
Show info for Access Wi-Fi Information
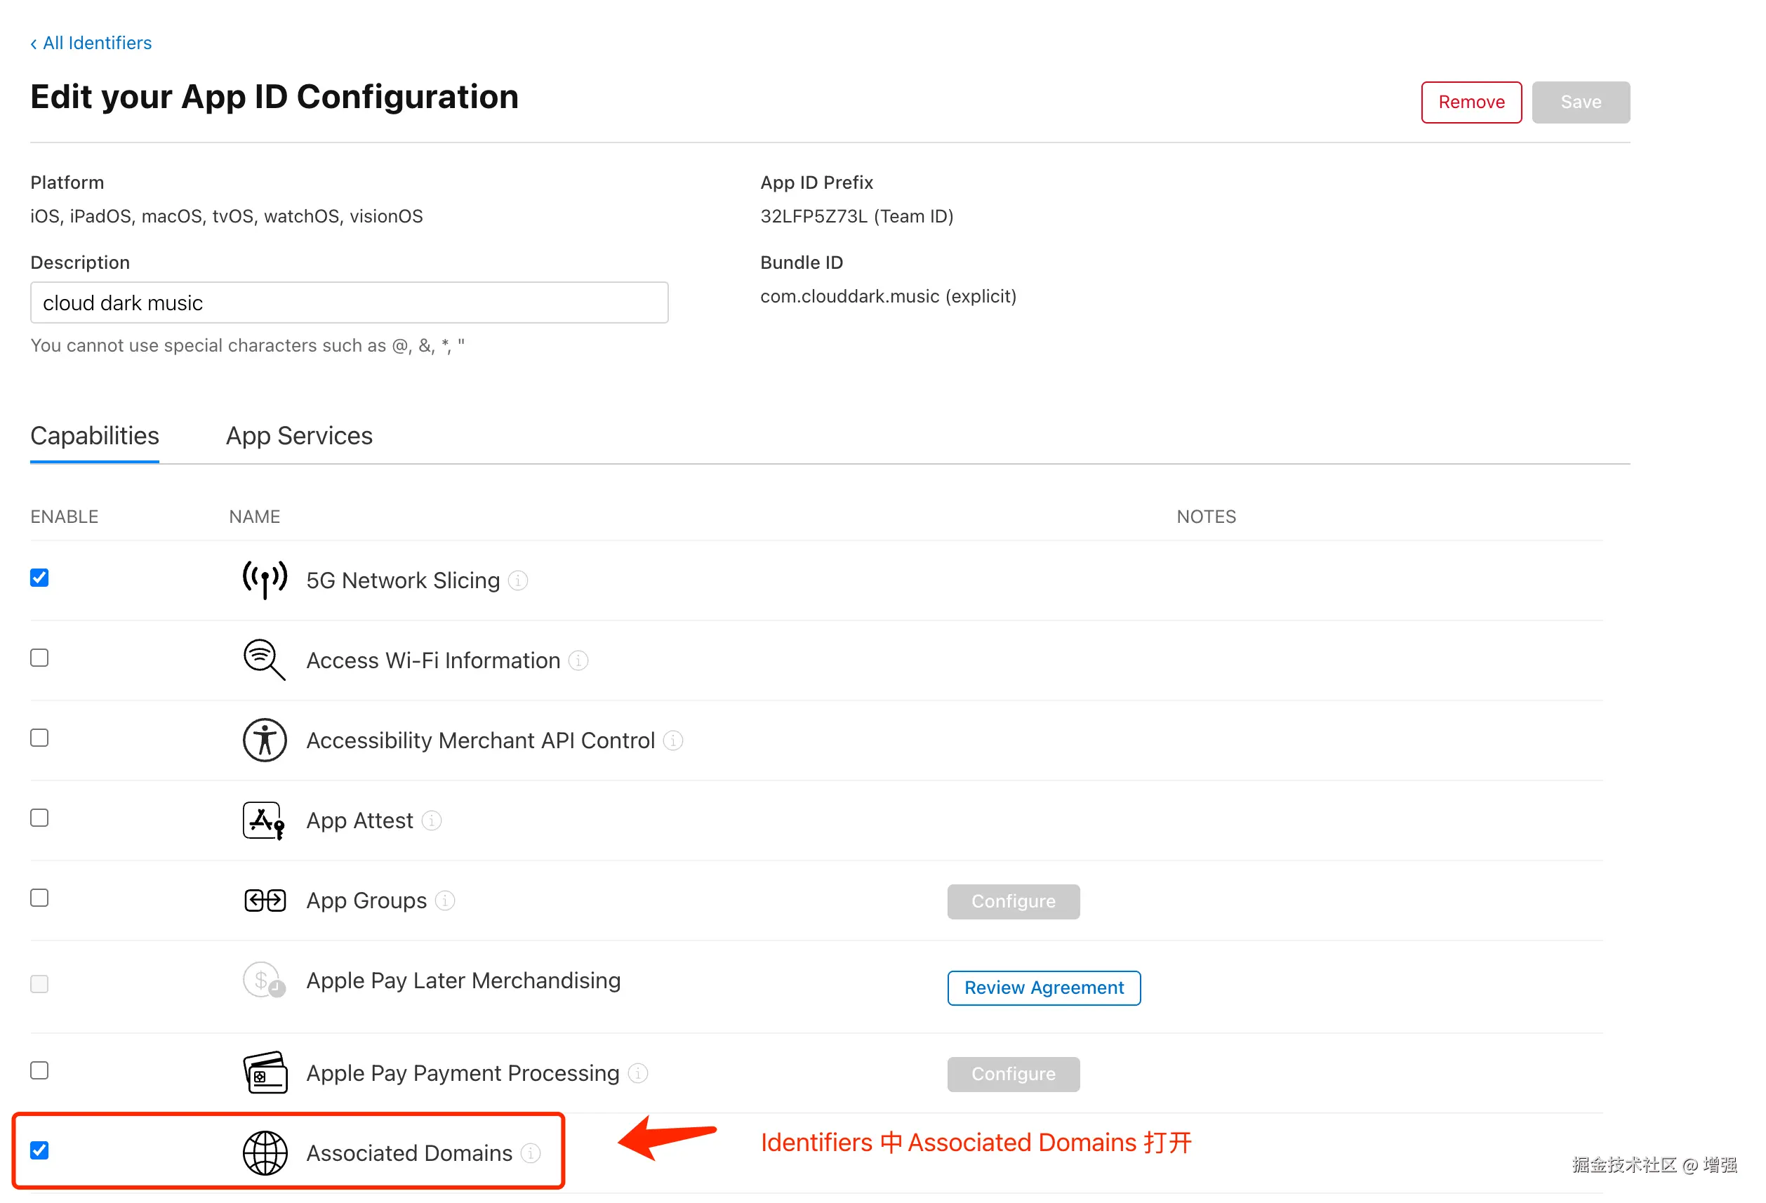click(578, 660)
